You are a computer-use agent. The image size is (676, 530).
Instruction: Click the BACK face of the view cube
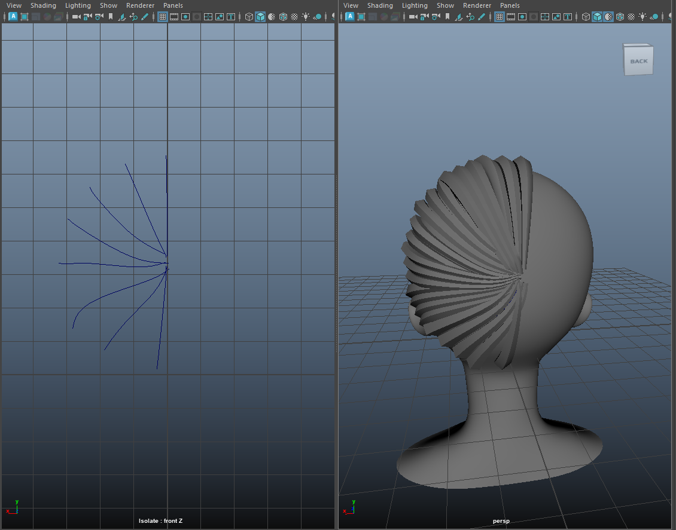tap(639, 61)
